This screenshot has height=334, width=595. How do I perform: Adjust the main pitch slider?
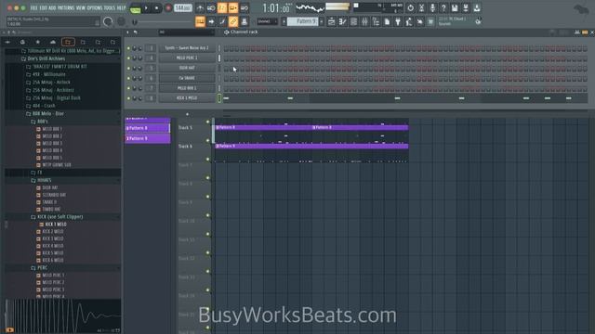pos(164,22)
